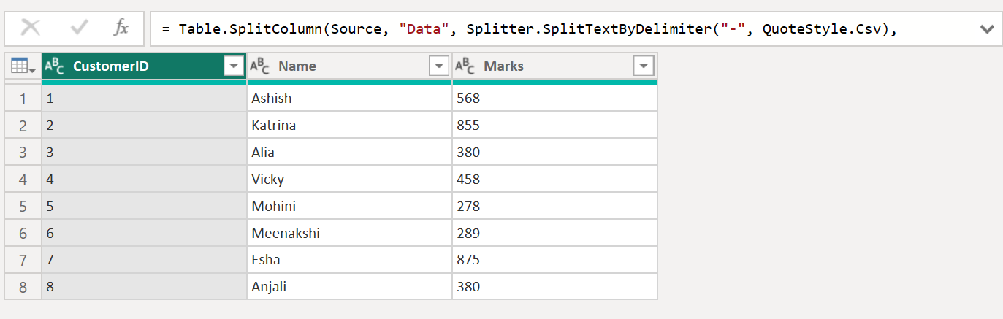Open the table options icon in corner

23,66
